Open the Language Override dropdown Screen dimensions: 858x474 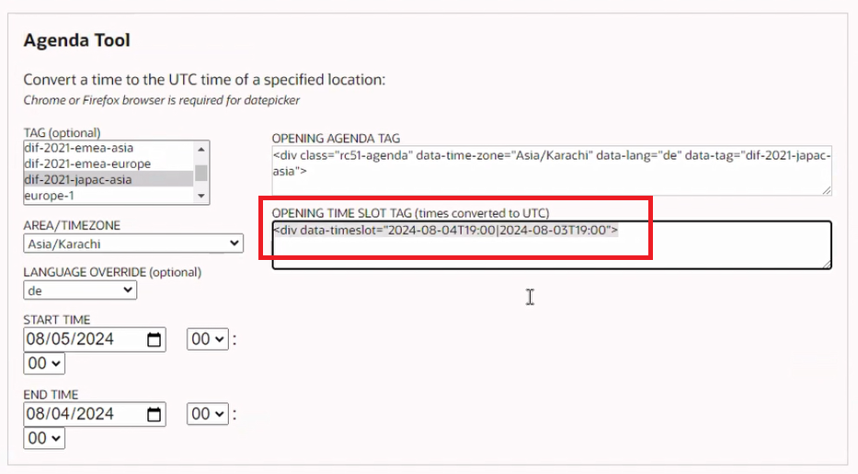tap(80, 290)
